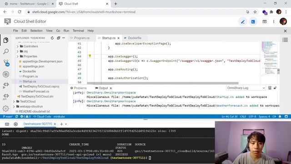Open Cloud Code status bar item
This screenshot has width=291, height=164.
pyautogui.click(x=42, y=117)
